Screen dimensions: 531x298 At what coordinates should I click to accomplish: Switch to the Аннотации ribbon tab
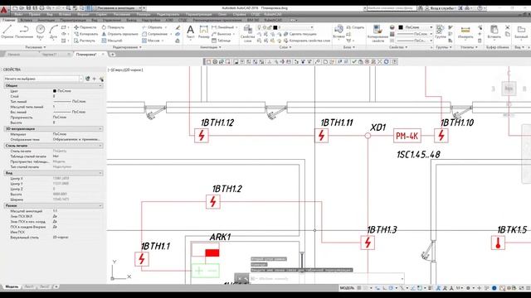pyautogui.click(x=46, y=20)
